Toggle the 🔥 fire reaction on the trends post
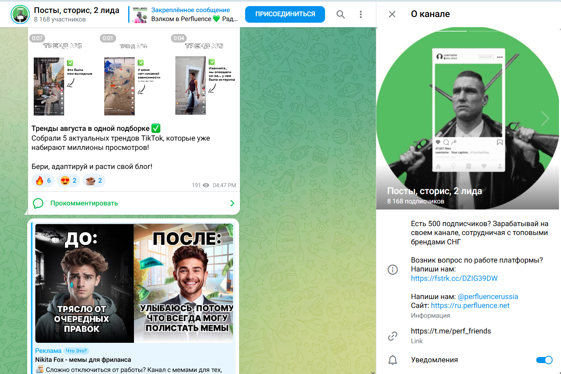Screen dimensions: 561x374 pyautogui.click(x=42, y=180)
